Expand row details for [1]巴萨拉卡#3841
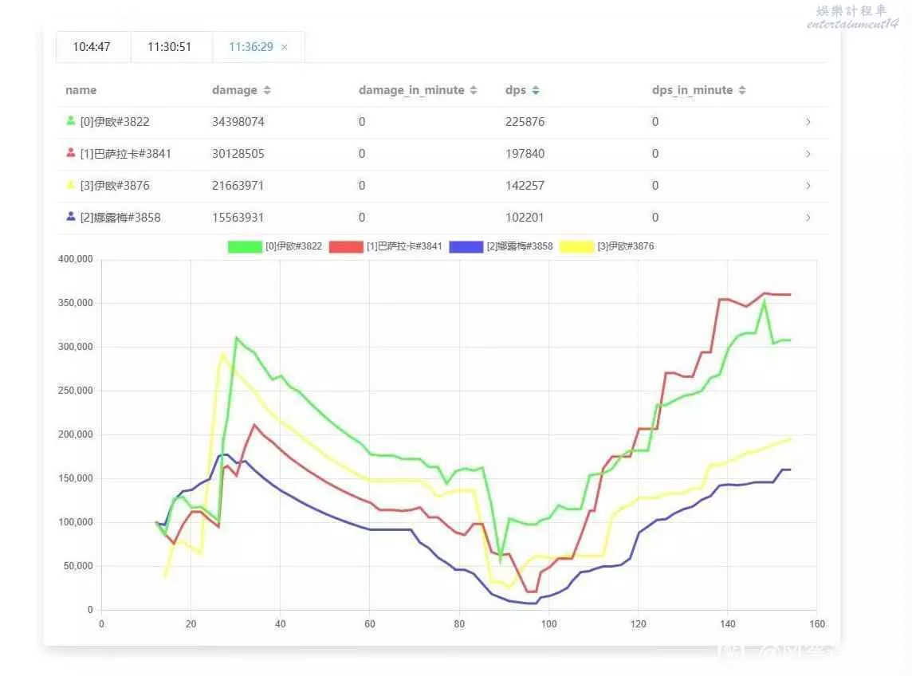912x676 pixels. 808,154
